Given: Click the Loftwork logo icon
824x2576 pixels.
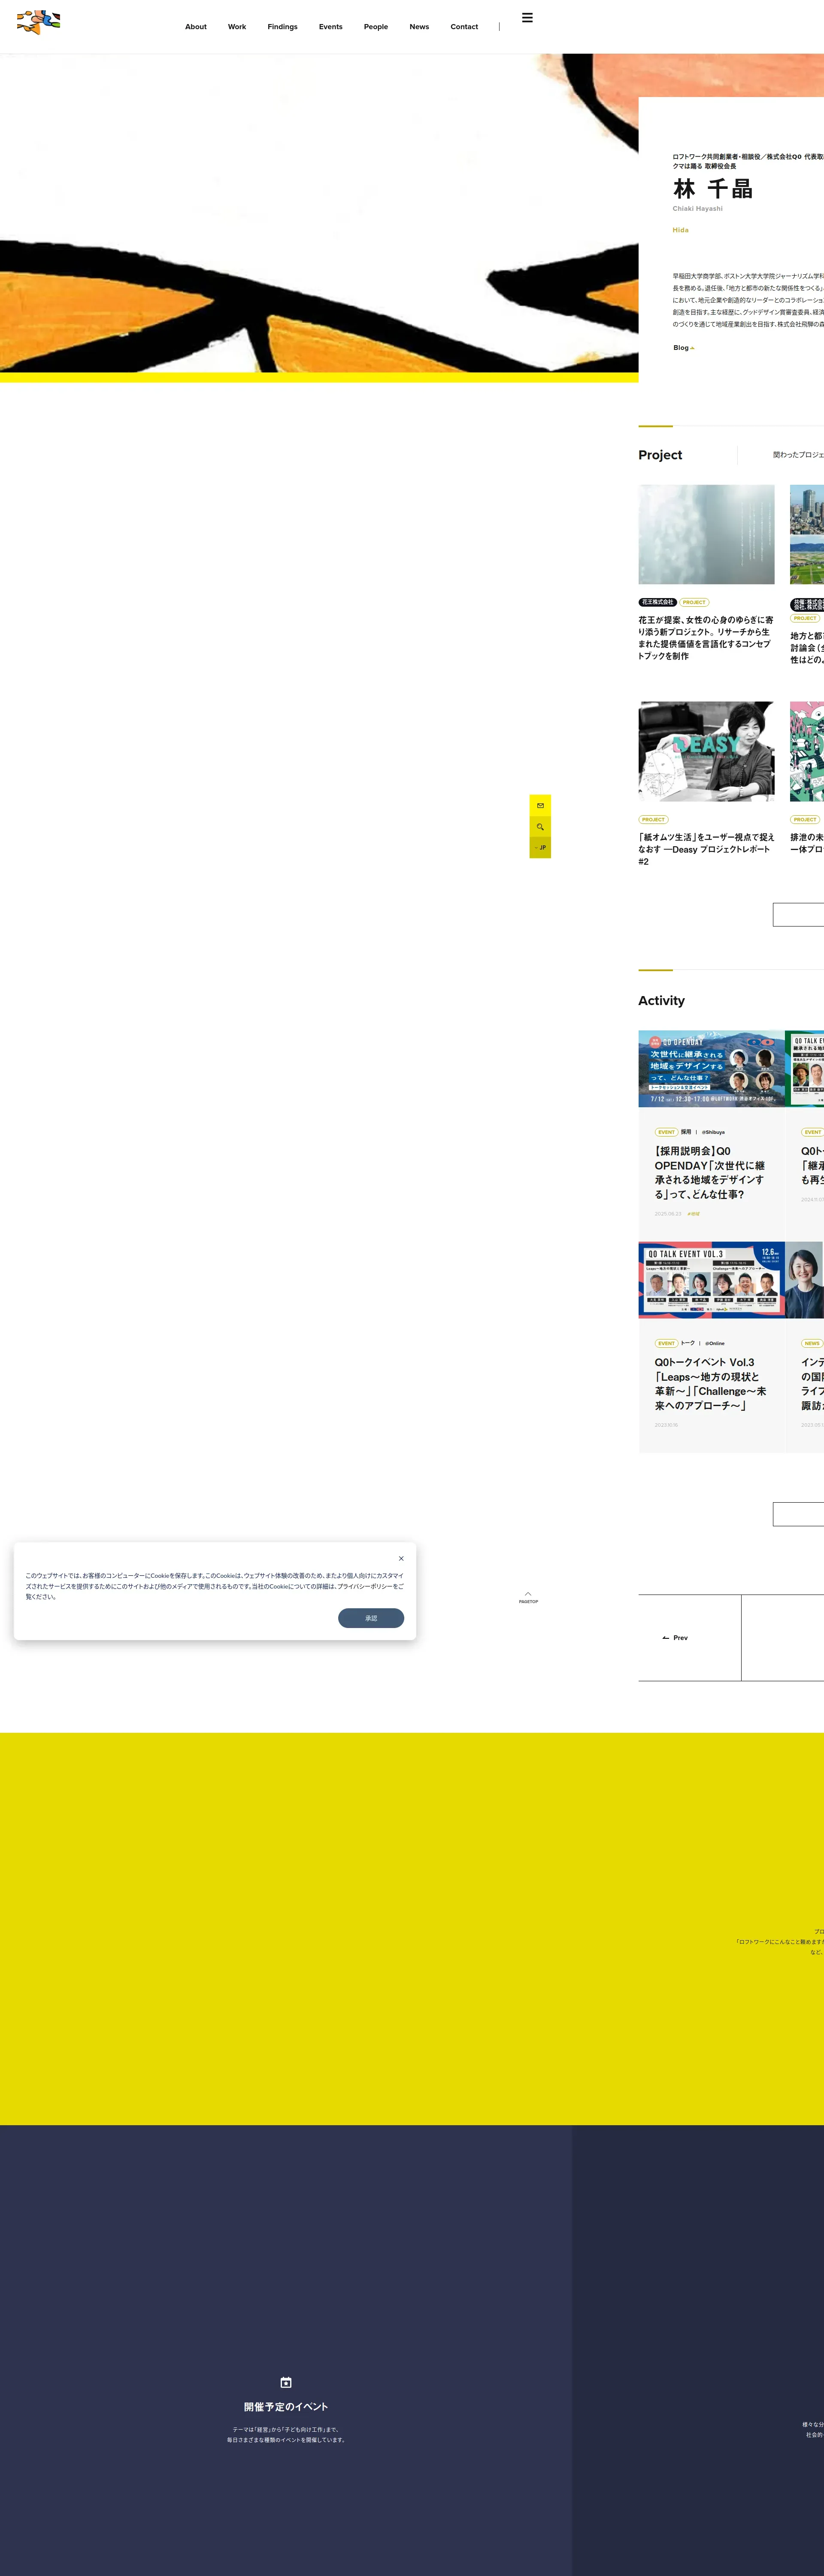Looking at the screenshot, I should [x=39, y=22].
